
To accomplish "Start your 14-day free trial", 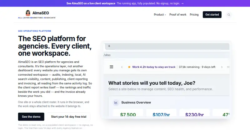I will (x=68, y=117).
